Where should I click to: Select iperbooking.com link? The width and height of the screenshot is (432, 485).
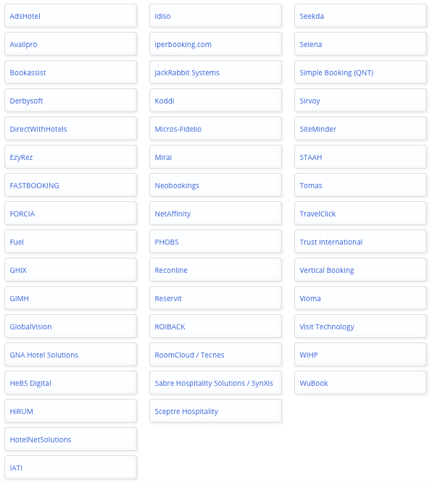(215, 44)
